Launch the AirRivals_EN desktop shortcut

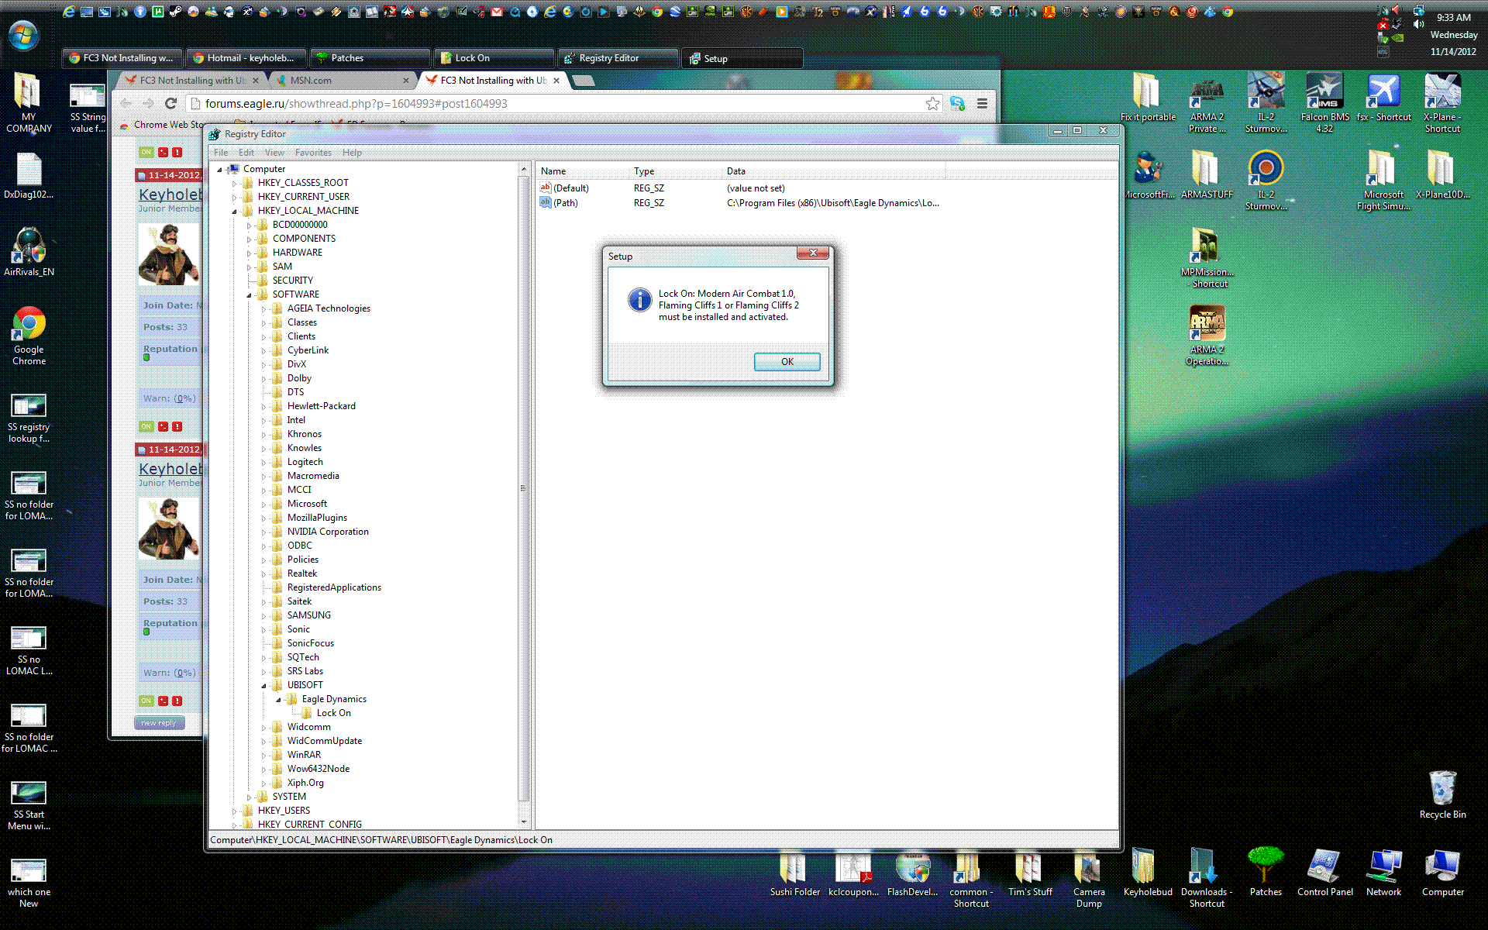tap(29, 252)
